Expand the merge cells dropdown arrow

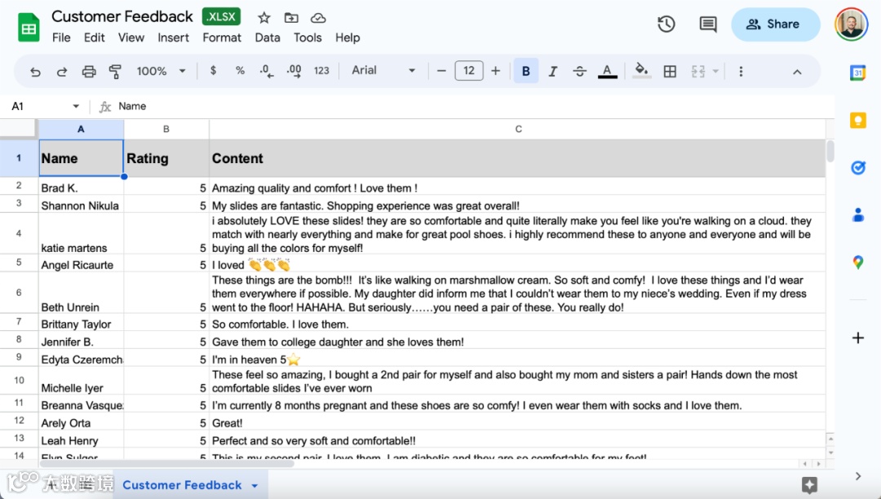click(x=715, y=71)
